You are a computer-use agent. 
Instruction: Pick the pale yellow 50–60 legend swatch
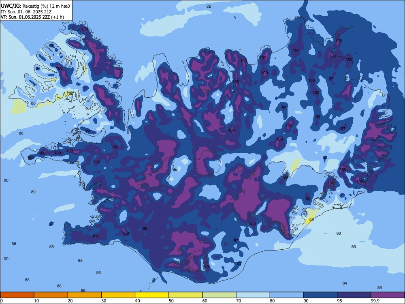point(185,295)
